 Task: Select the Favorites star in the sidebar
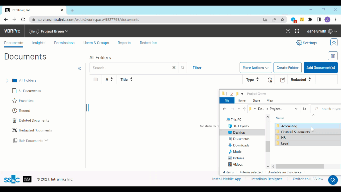click(14, 100)
